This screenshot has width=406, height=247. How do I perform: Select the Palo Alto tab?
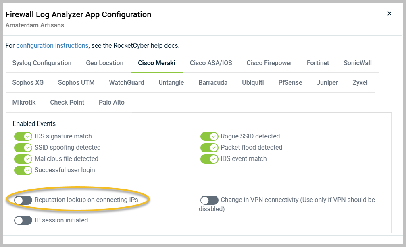click(x=111, y=102)
